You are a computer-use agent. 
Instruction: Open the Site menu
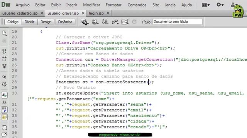[x=156, y=5]
